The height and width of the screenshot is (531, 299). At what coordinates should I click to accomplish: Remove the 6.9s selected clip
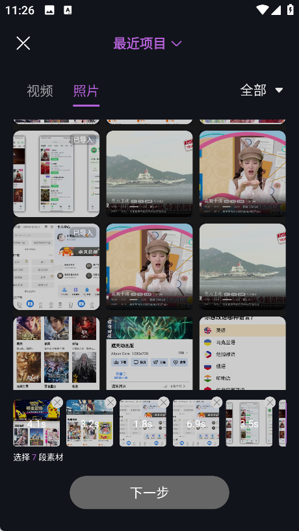click(x=217, y=402)
